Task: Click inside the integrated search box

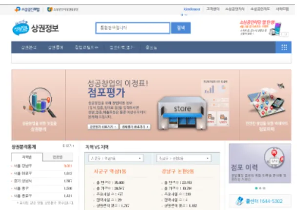Action: tap(133, 28)
